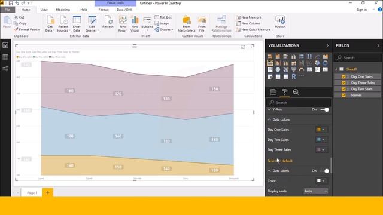
Task: Uncheck the Day One Sales field
Action: coord(344,76)
